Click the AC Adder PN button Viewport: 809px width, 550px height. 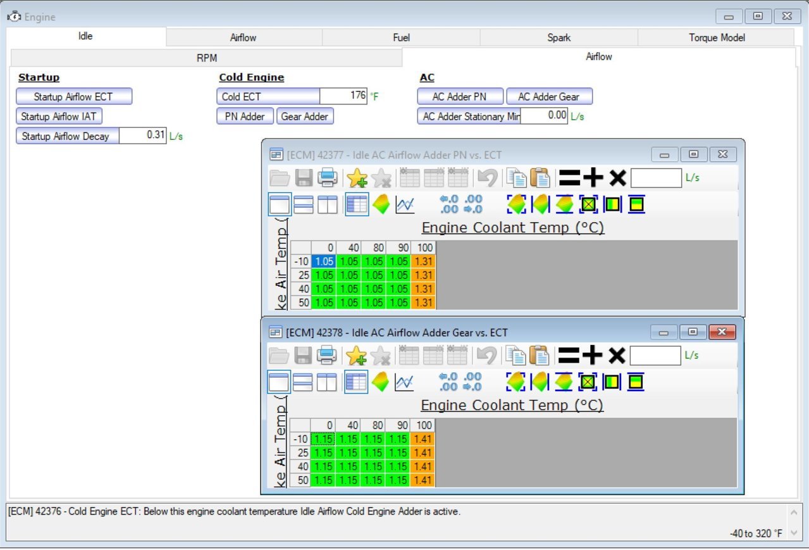pyautogui.click(x=460, y=97)
